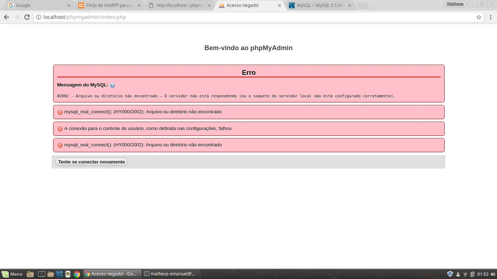Click the volume speaker tray icon
Screen dimensions: 497x279
493,274
